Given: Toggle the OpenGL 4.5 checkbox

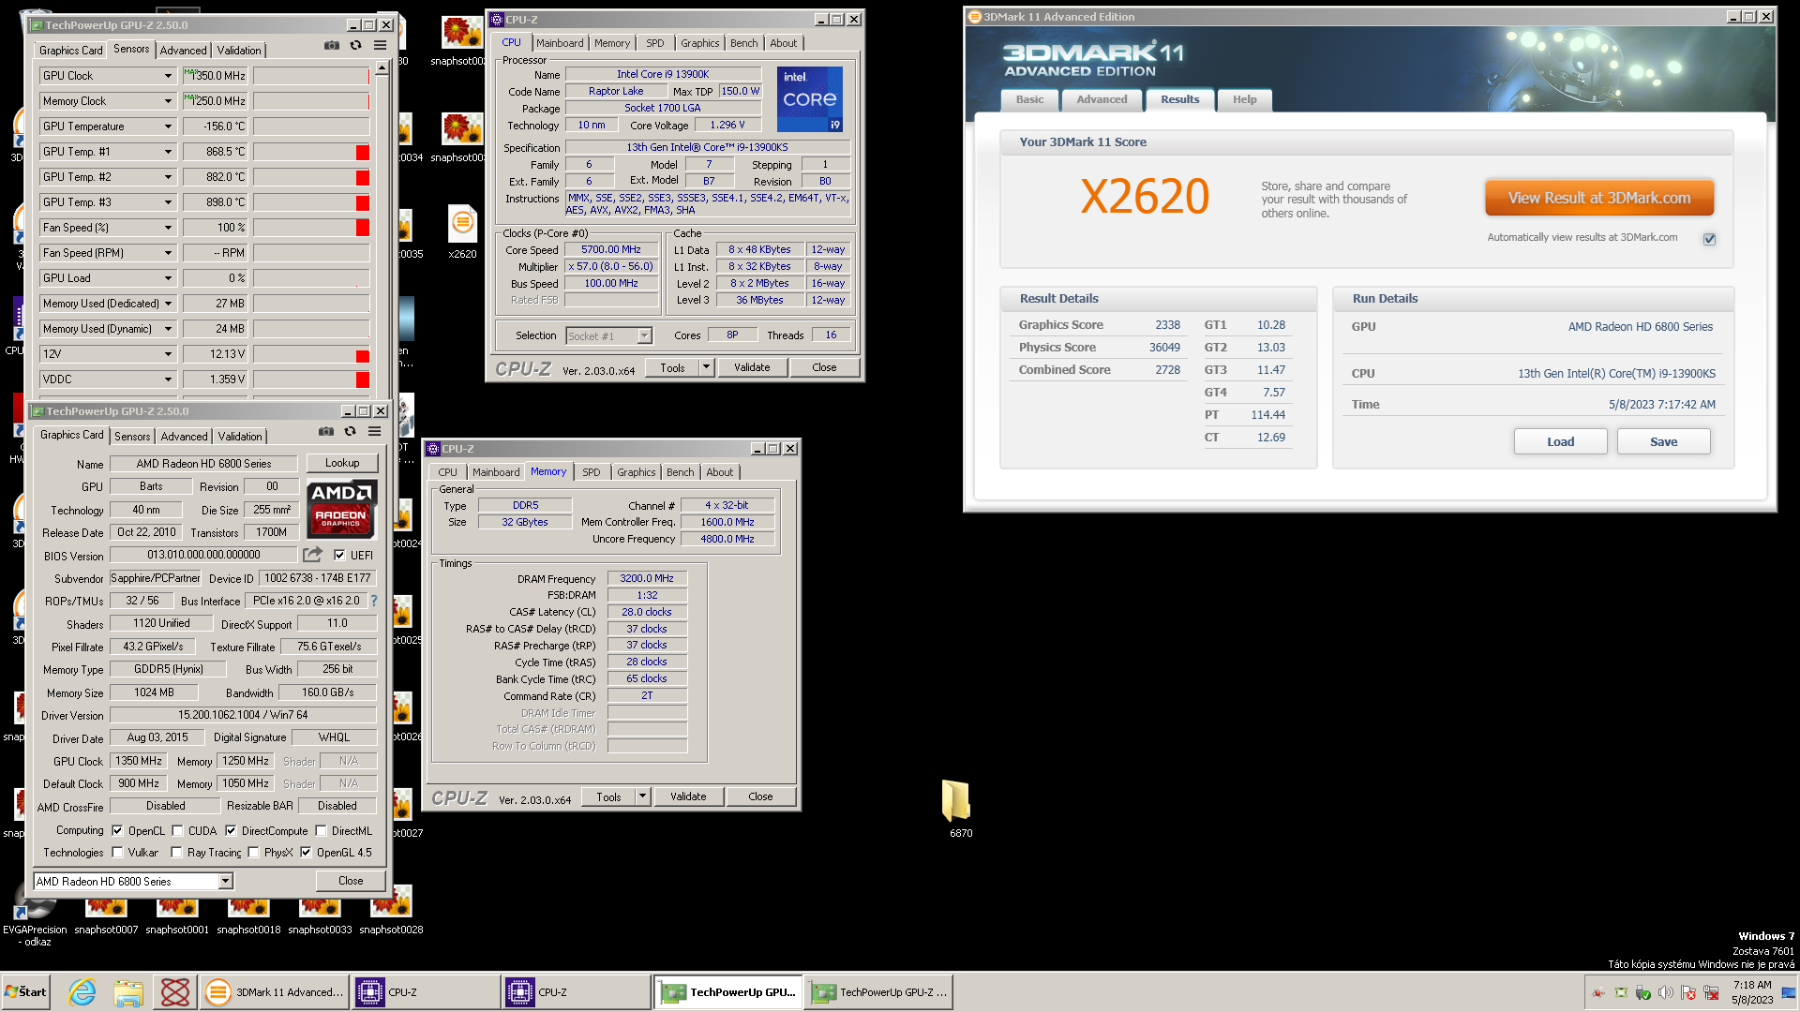Looking at the screenshot, I should point(306,853).
